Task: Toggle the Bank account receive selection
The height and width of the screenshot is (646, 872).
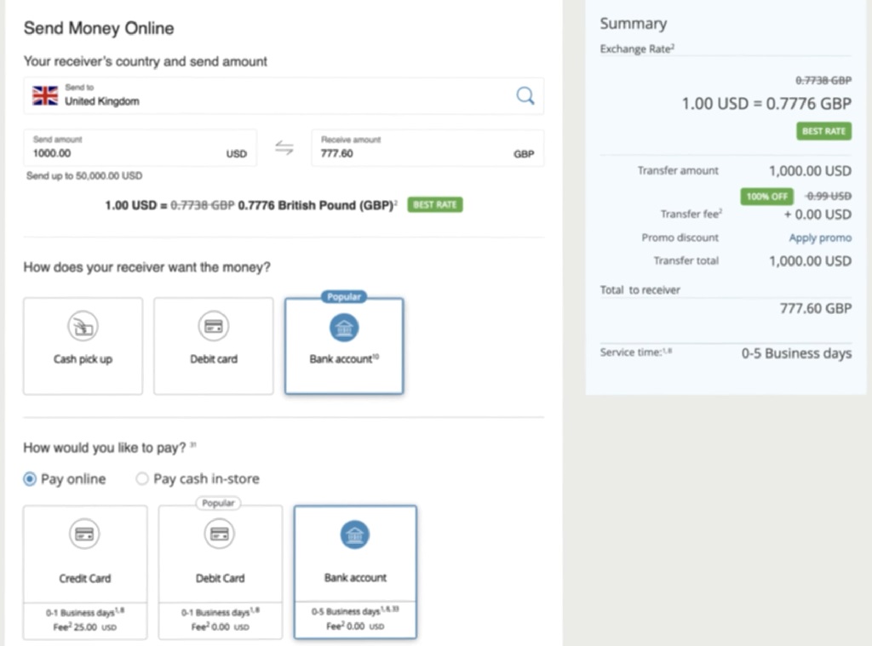Action: tap(344, 345)
